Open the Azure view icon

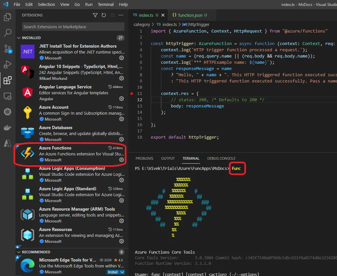[x=8, y=143]
